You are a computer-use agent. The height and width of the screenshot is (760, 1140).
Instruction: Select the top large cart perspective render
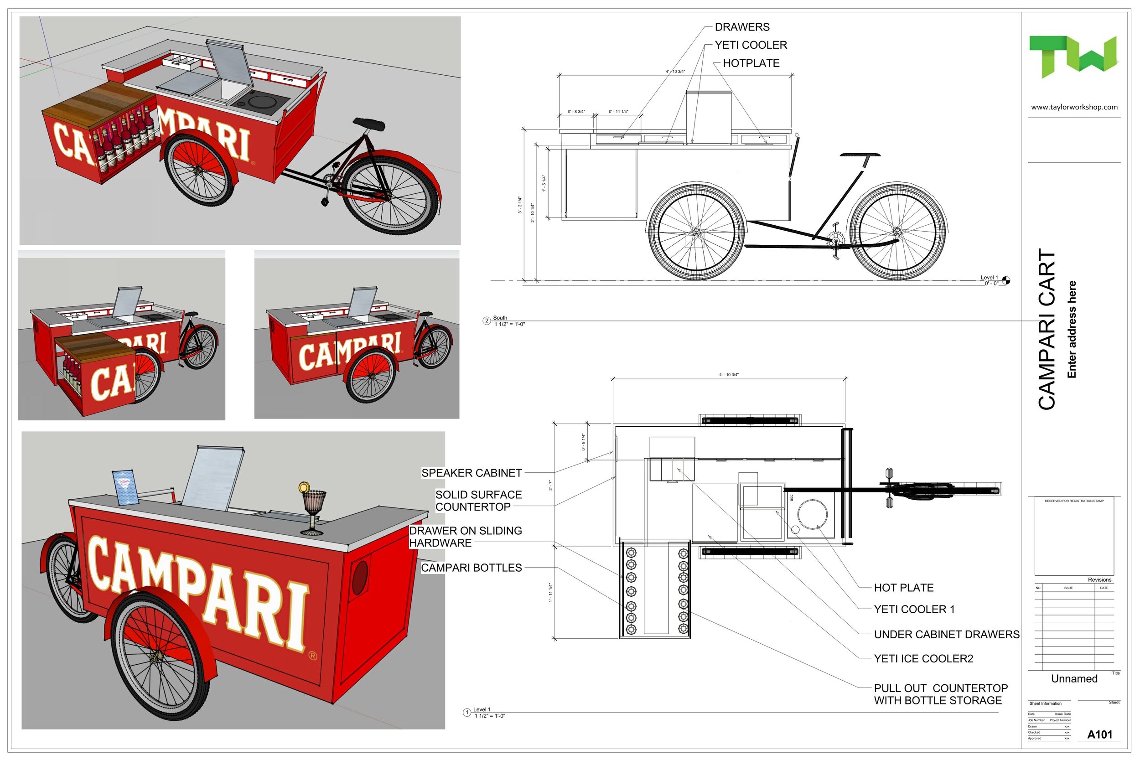click(x=240, y=131)
